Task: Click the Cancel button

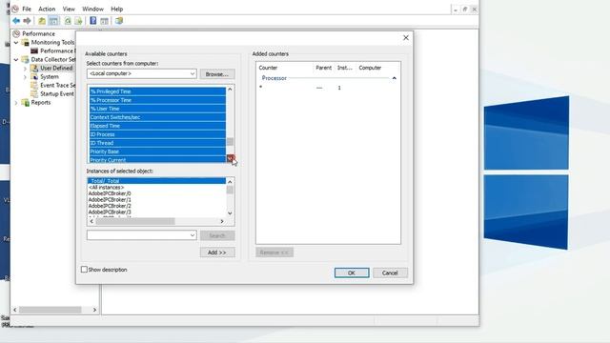Action: click(x=390, y=272)
